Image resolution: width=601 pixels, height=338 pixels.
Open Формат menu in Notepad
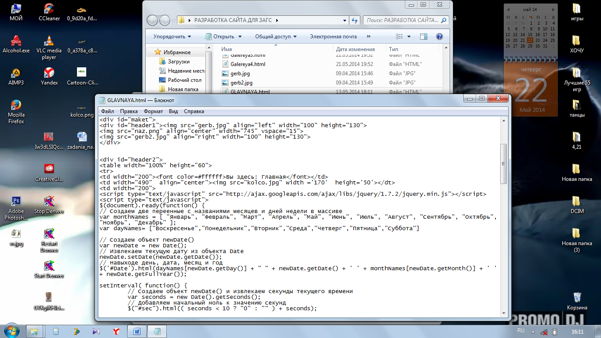coord(153,111)
